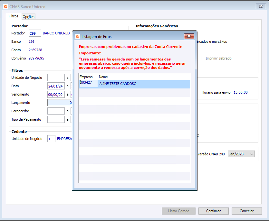269x221 pixels.
Task: Switch to the Filtros tab
Action: click(x=14, y=16)
